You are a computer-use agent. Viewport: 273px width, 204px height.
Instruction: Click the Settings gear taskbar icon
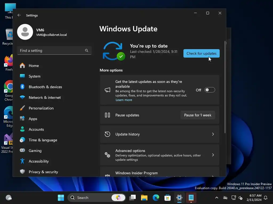tap(179, 198)
